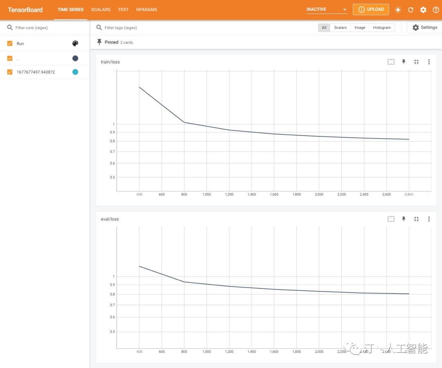442x368 pixels.
Task: Collapse the eval/loss card size
Action: click(416, 219)
